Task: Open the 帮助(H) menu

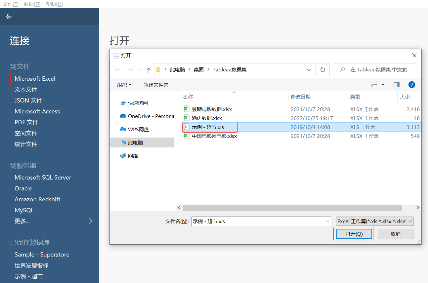Action: click(55, 4)
